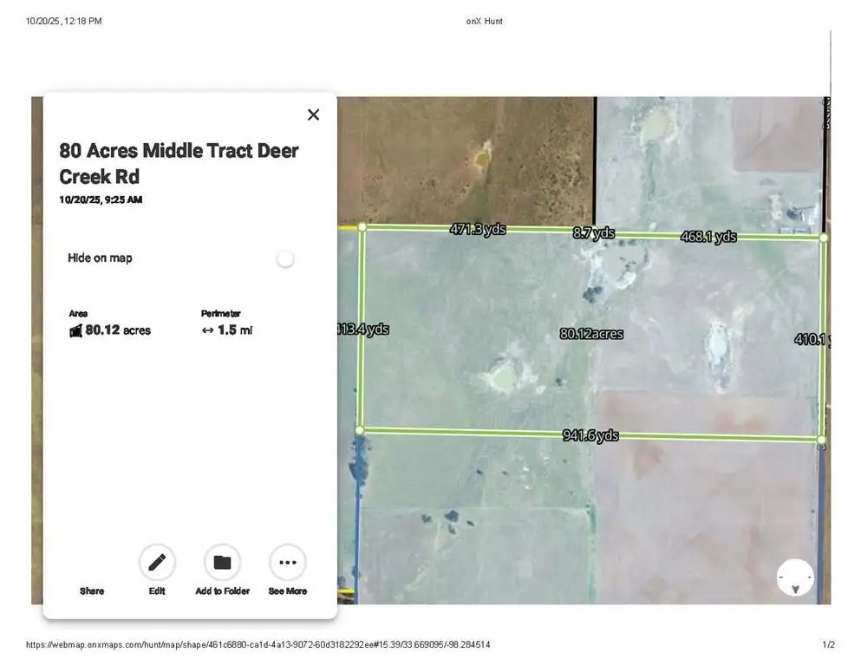Close the shape details panel
This screenshot has height=666, width=861.
[x=313, y=114]
